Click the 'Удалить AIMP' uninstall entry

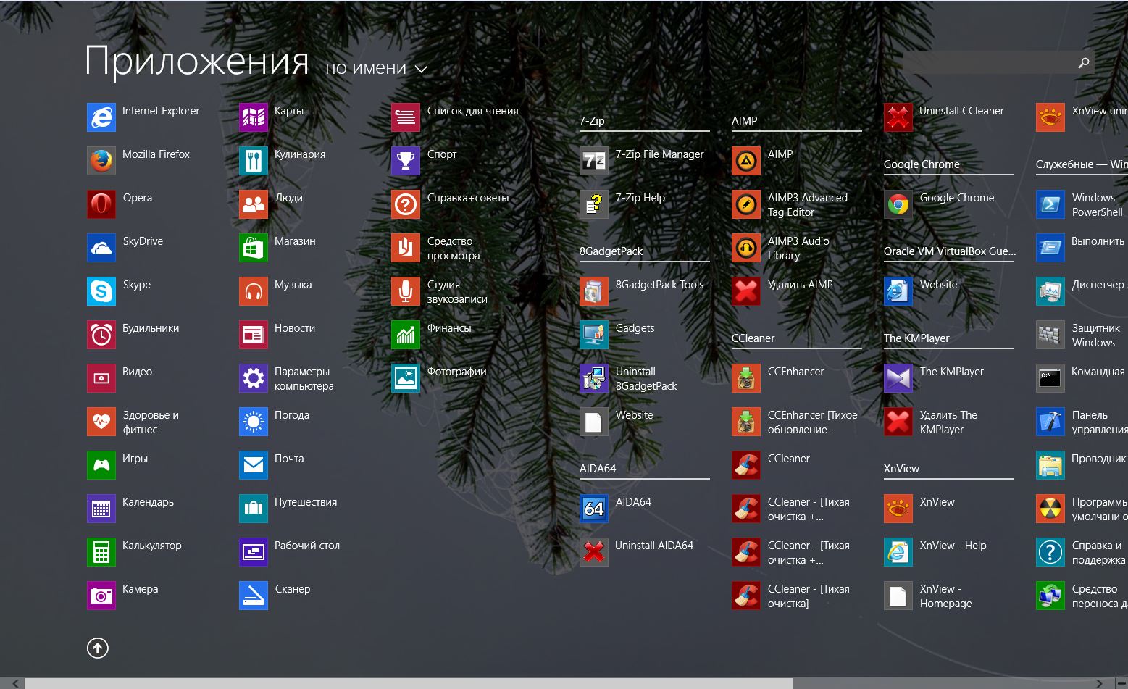(783, 291)
